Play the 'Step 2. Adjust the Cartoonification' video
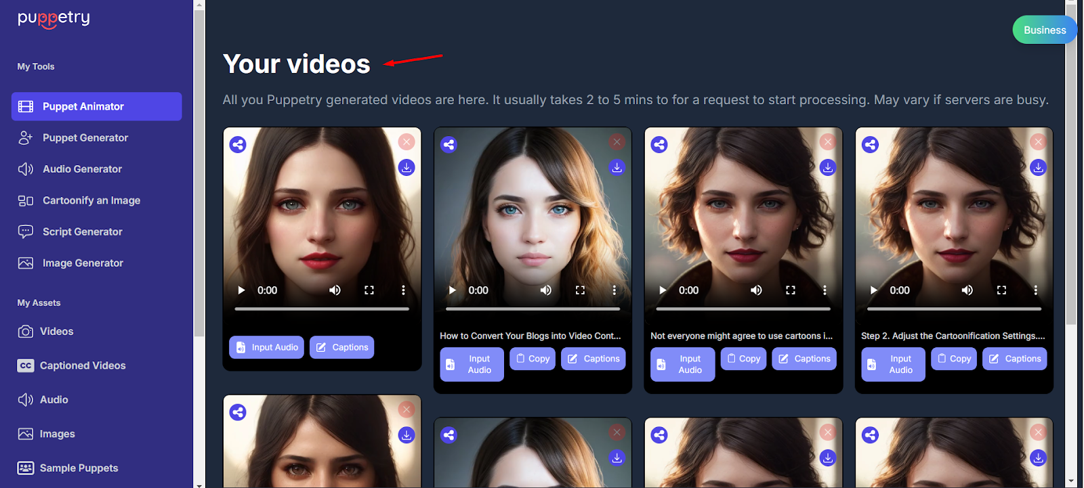The image size is (1084, 488). [x=873, y=290]
